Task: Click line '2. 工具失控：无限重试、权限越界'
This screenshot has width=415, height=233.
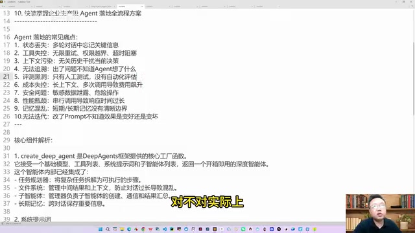Action: (x=75, y=53)
